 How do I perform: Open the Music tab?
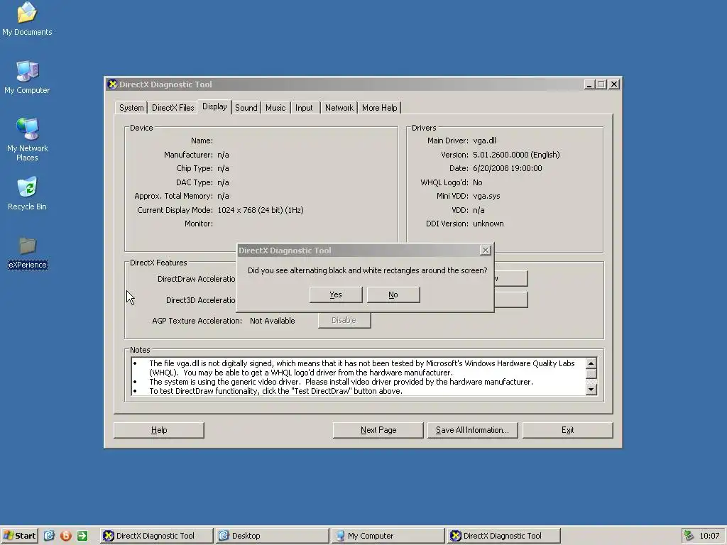[275, 108]
